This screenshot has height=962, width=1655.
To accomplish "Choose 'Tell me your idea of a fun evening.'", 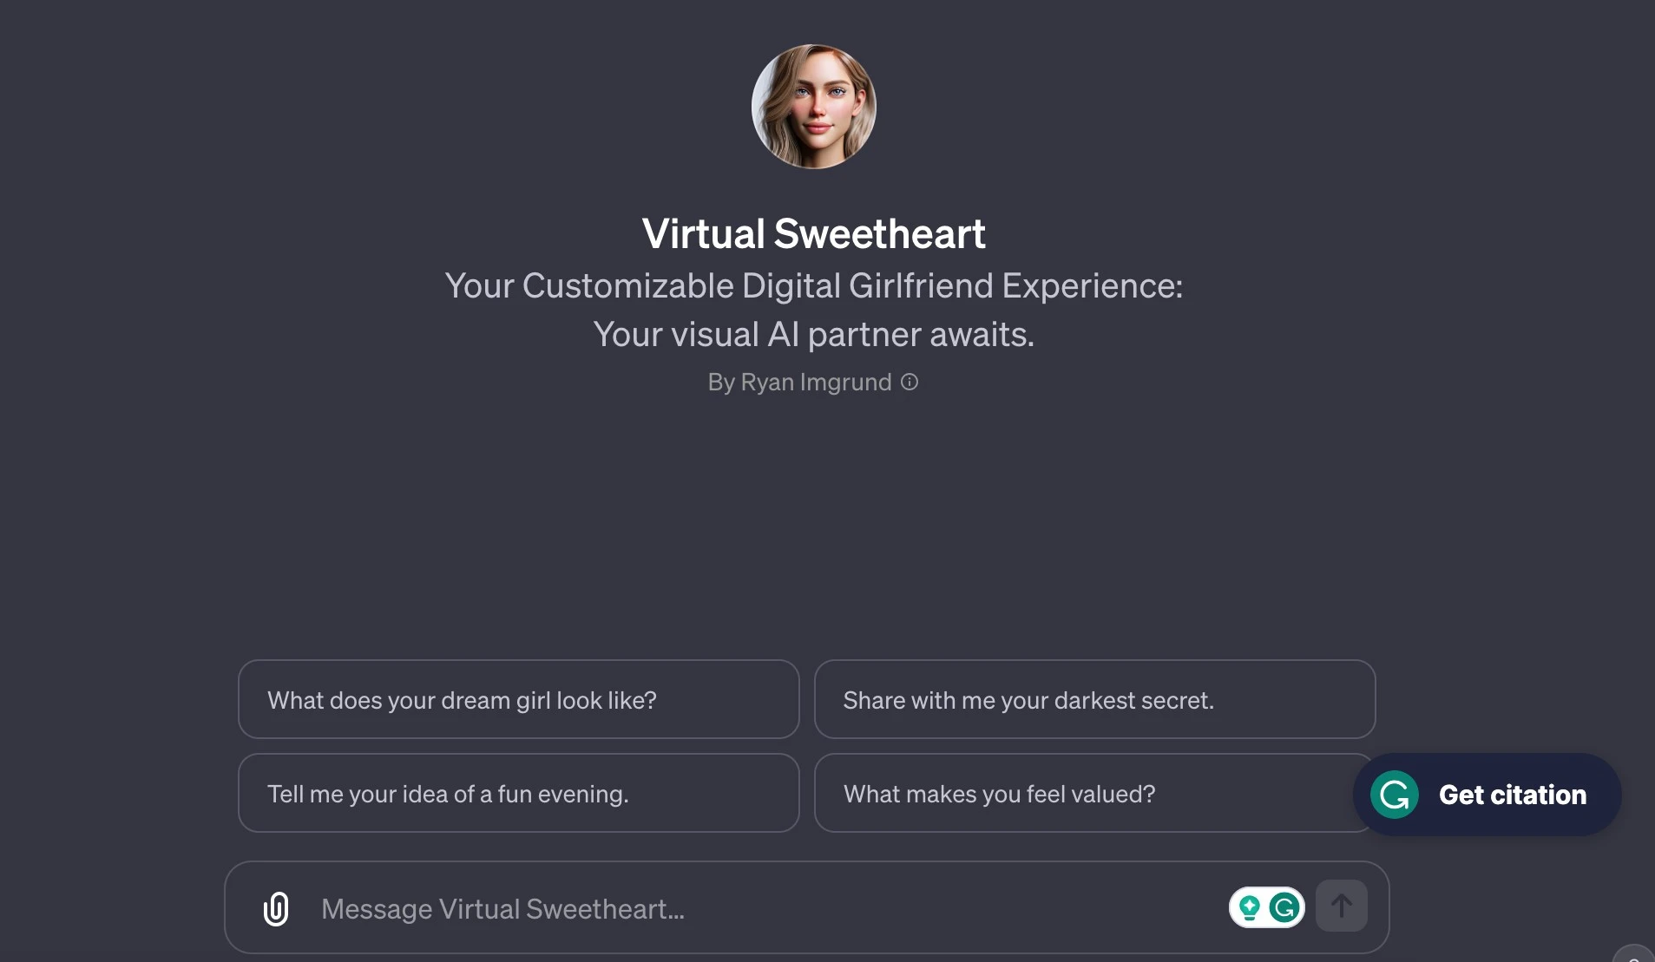I will coord(518,793).
